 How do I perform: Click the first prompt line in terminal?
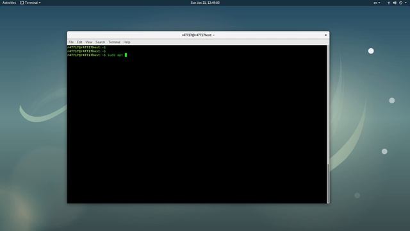(86, 47)
